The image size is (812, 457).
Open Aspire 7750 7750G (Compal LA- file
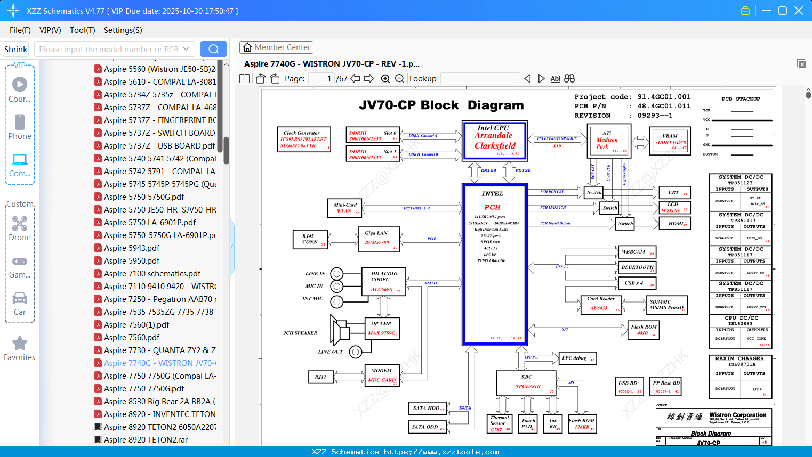point(160,376)
